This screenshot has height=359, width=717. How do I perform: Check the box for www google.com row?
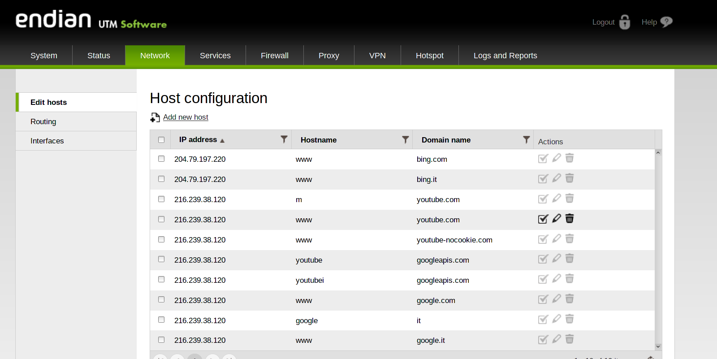[161, 299]
